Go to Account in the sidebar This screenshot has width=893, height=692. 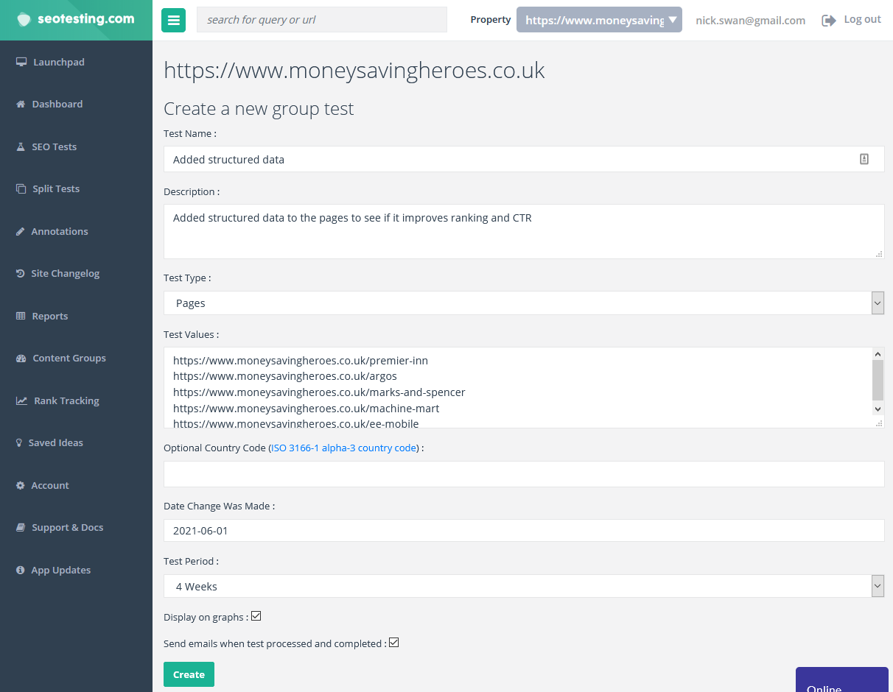[50, 485]
